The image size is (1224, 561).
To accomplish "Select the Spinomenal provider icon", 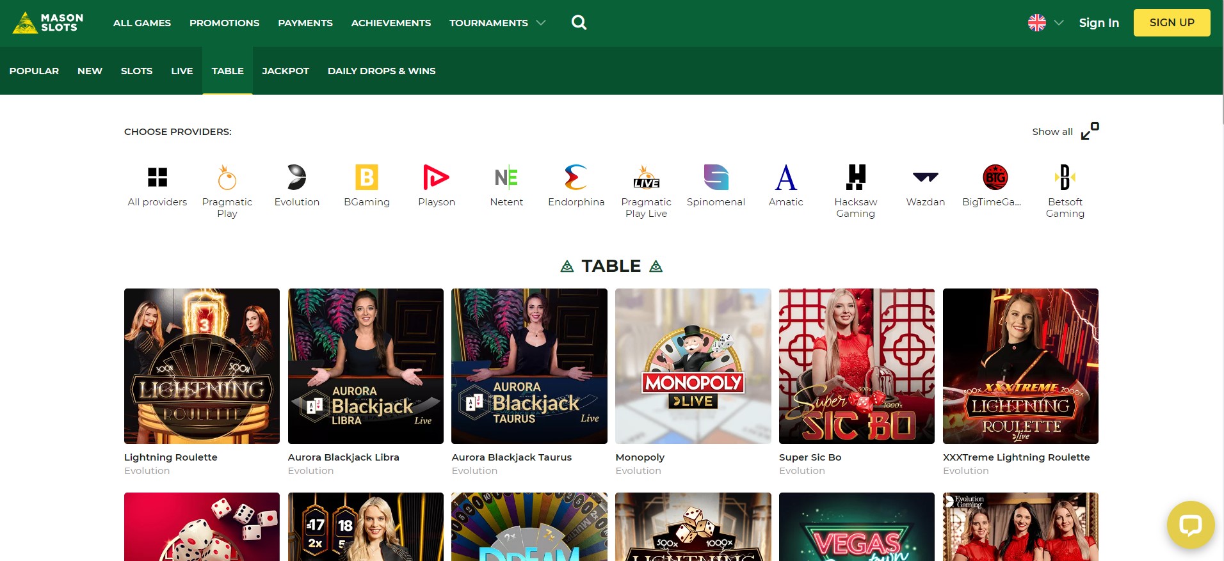I will pos(716,177).
